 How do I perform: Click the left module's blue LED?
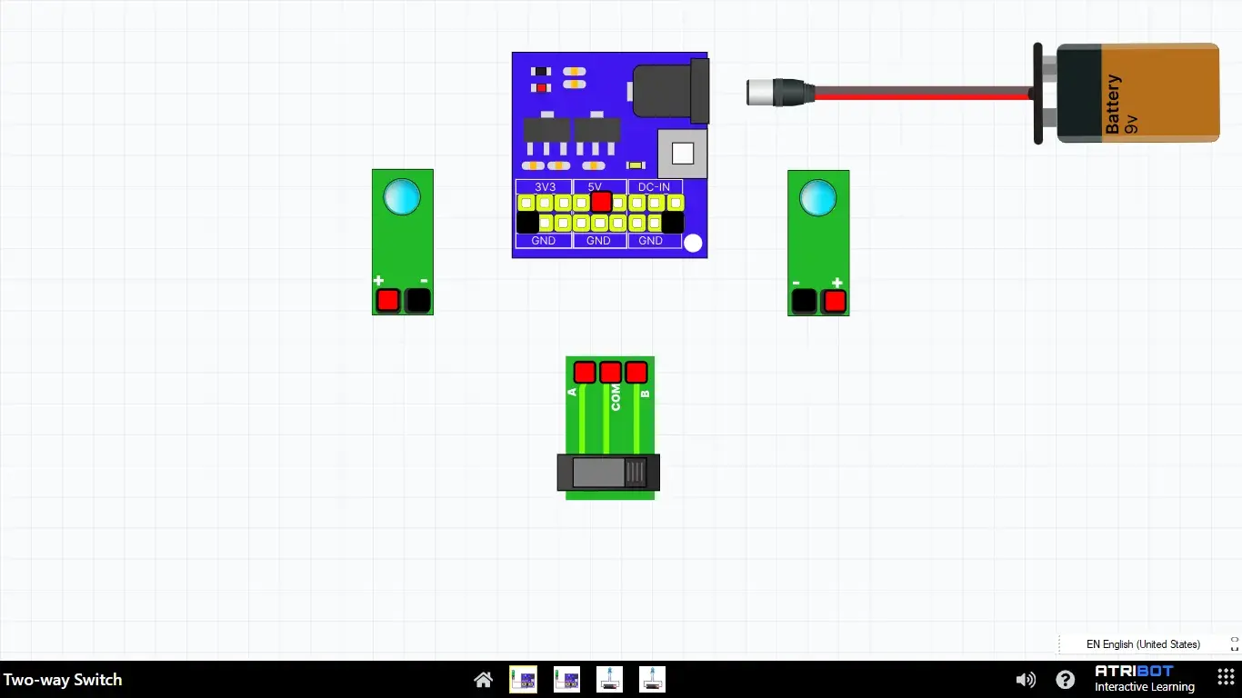(402, 197)
